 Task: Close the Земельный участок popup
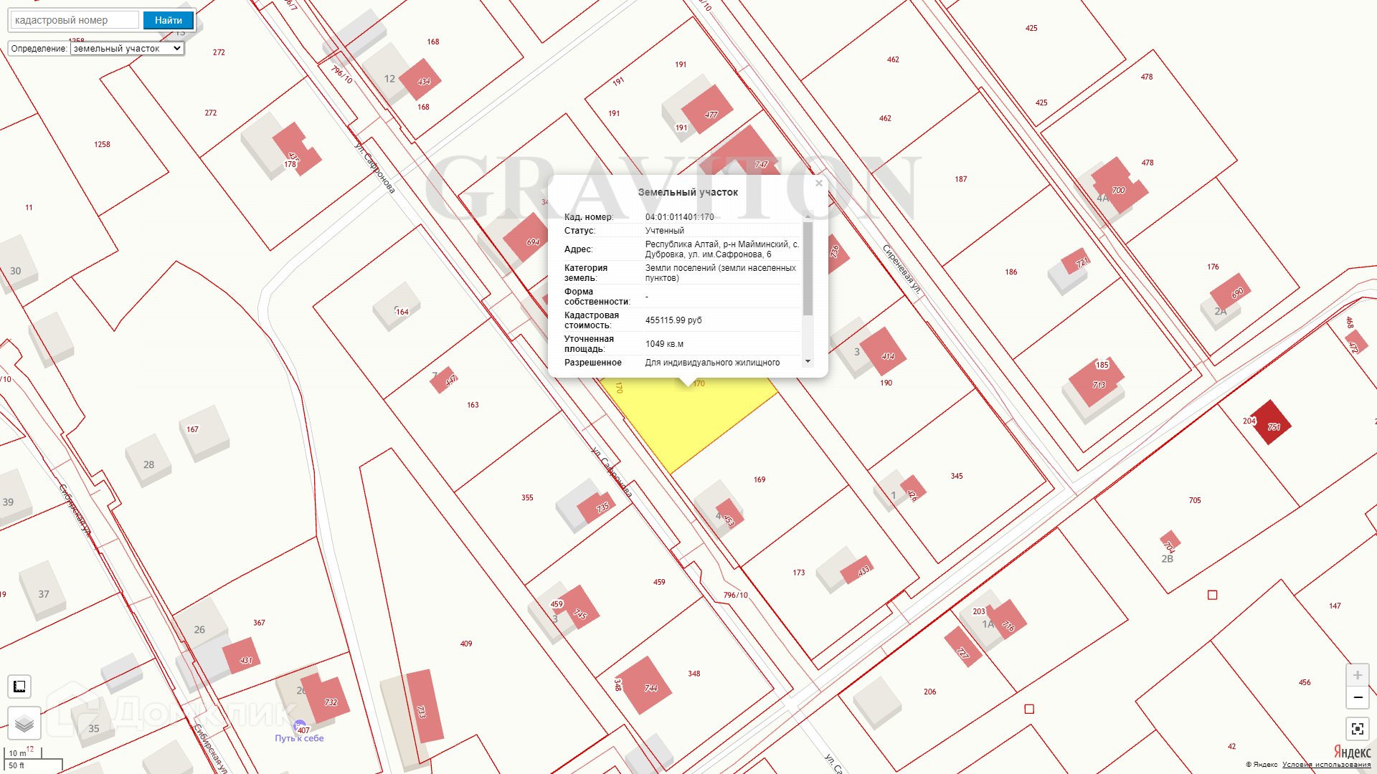[x=818, y=183]
